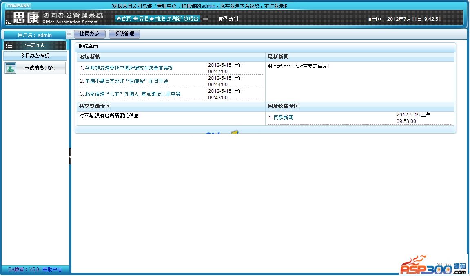Open the 协同办公 tab
Screen dimensions: 470x276
coord(89,34)
